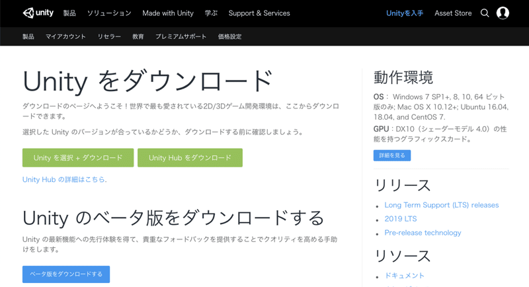Click the ベータ版をダウンロードする button
Image resolution: width=529 pixels, height=287 pixels.
[66, 274]
